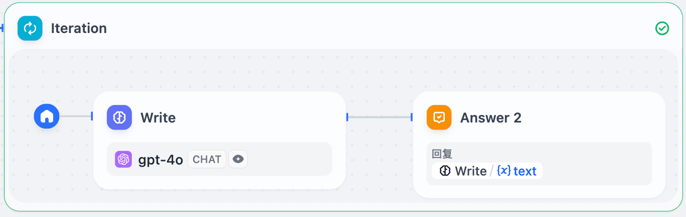Select the Iteration node title
Image resolution: width=686 pixels, height=217 pixels.
pos(79,28)
